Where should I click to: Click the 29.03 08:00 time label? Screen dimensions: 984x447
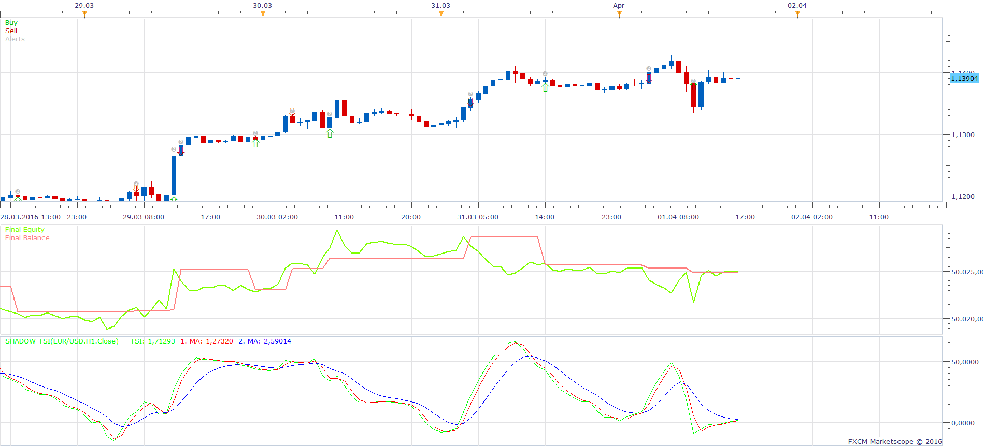(x=144, y=217)
